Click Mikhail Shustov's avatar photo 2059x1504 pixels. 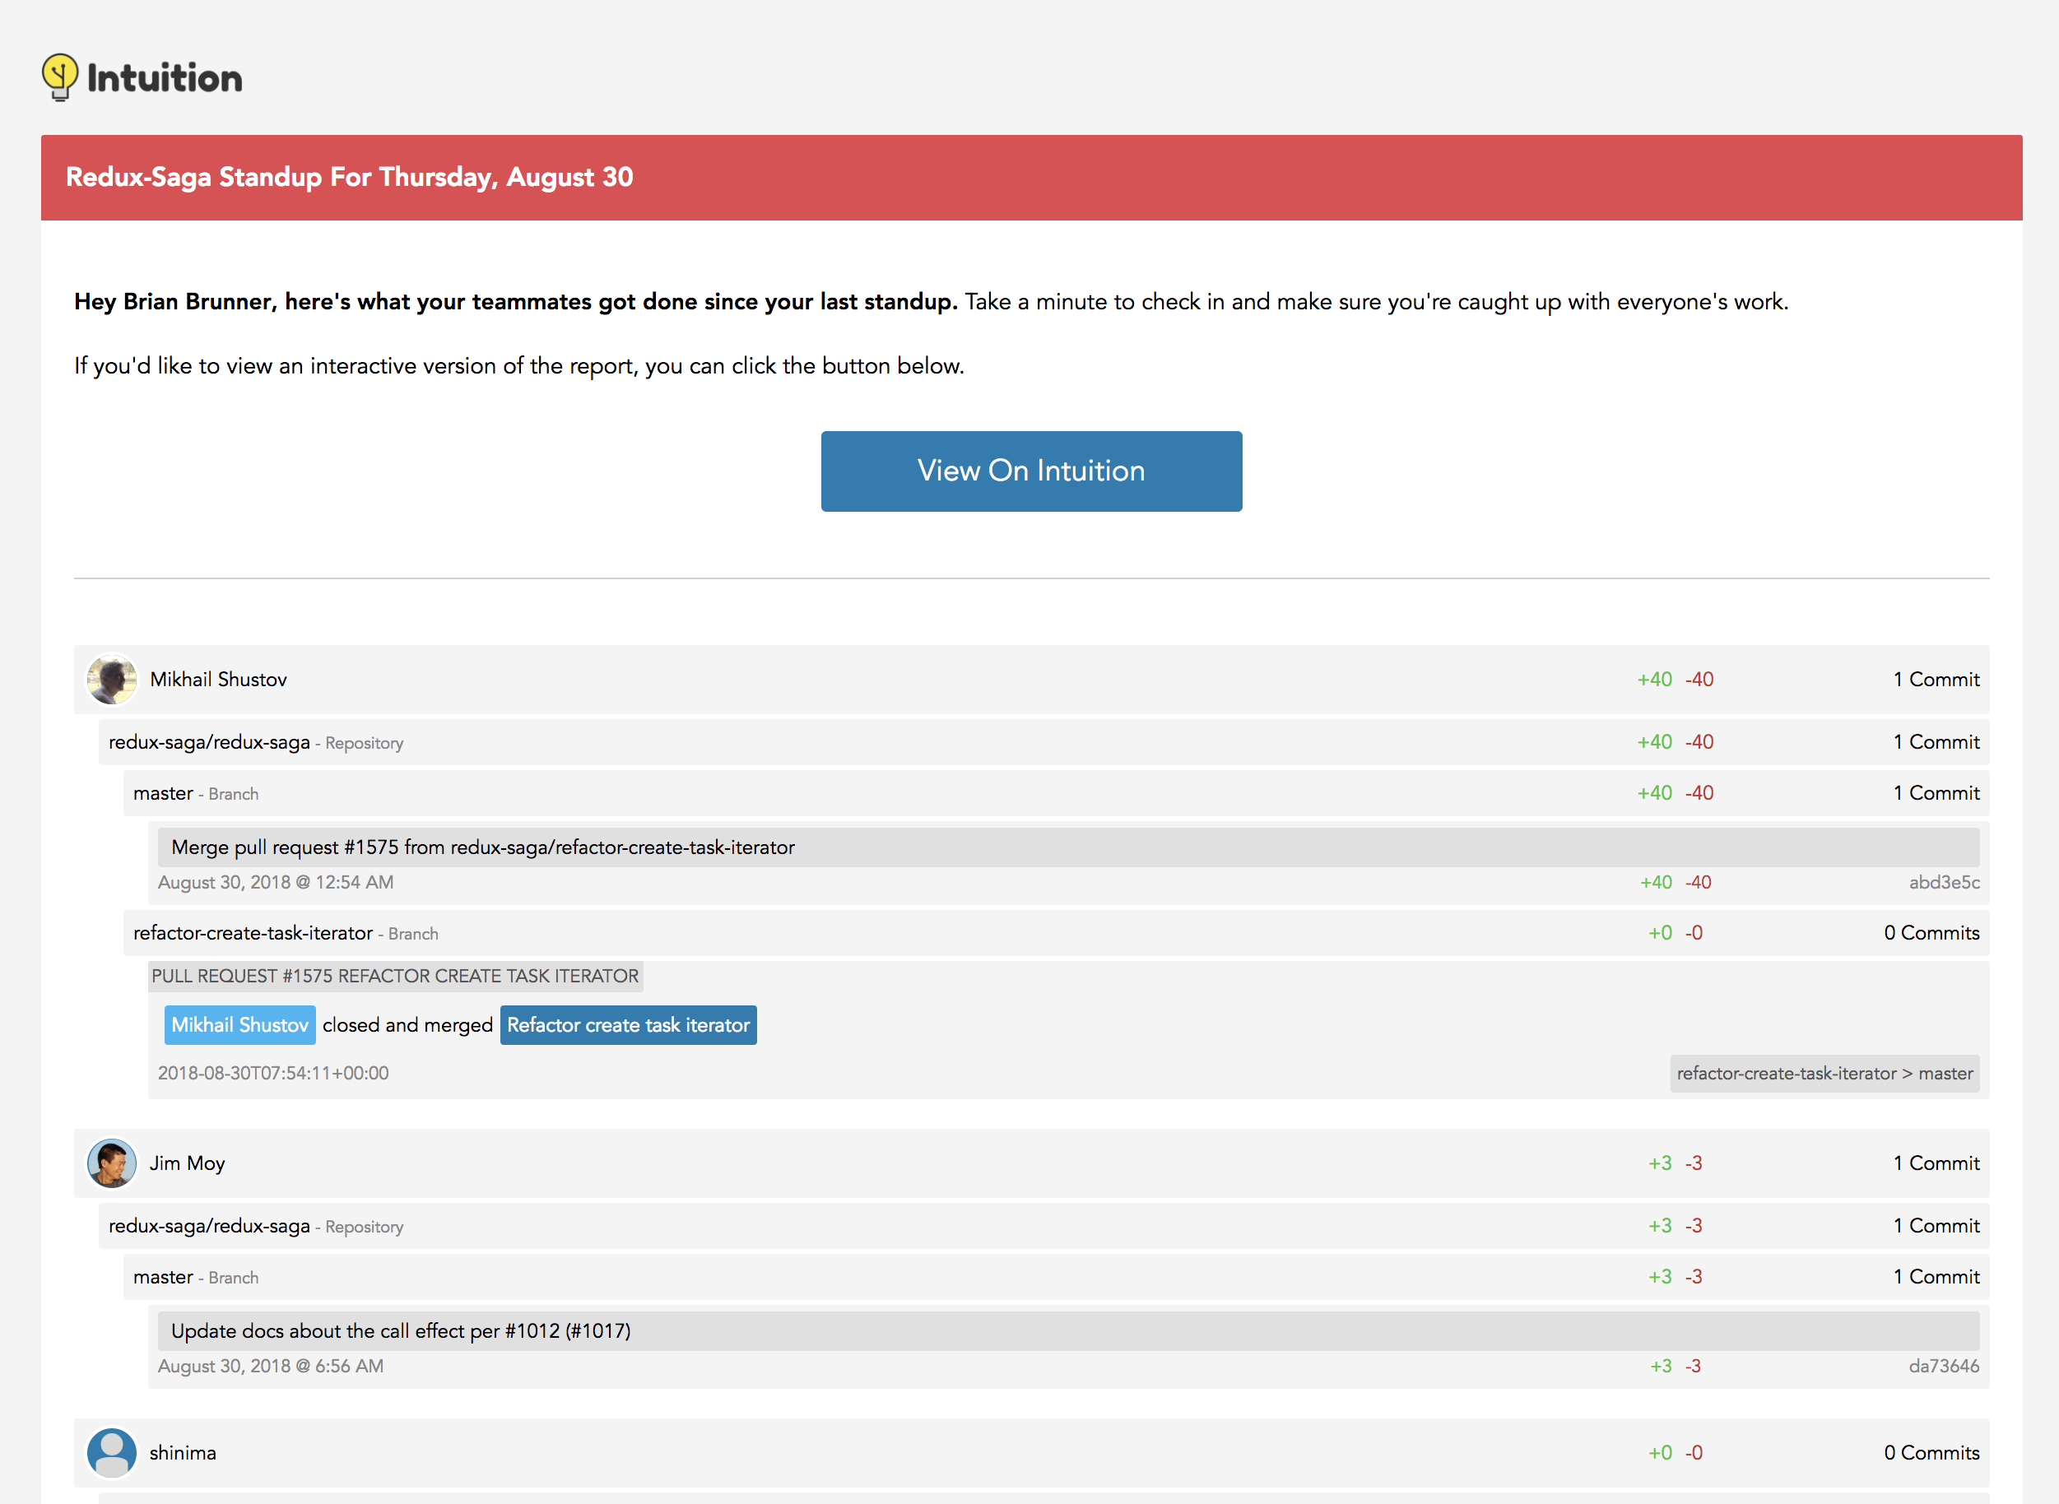[x=111, y=679]
